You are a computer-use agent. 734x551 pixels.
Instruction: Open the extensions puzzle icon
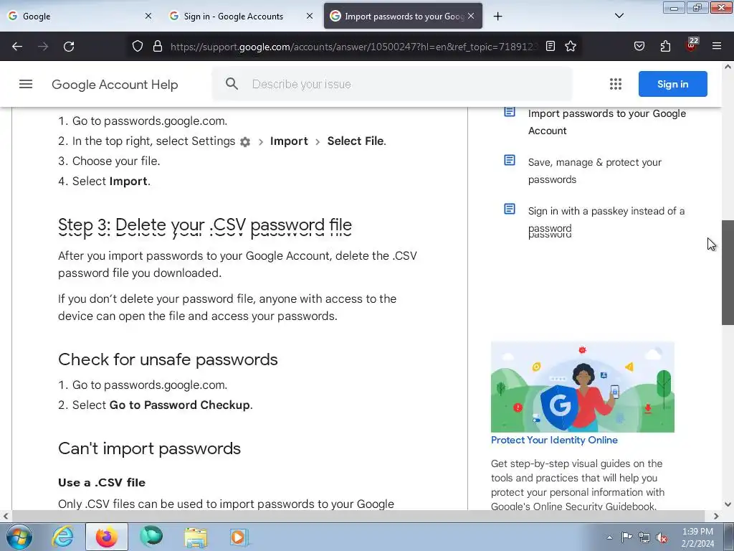click(x=665, y=47)
